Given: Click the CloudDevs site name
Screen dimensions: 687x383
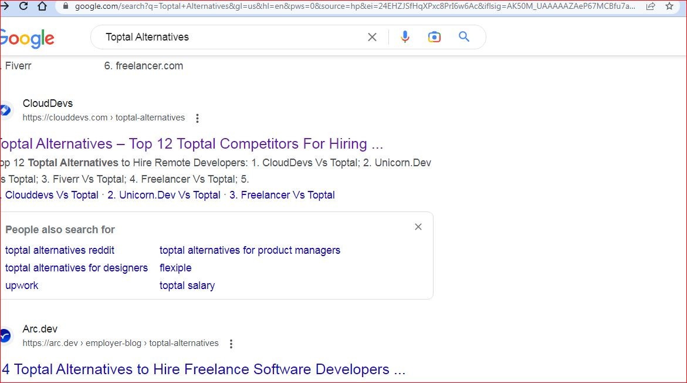Looking at the screenshot, I should click(x=48, y=103).
